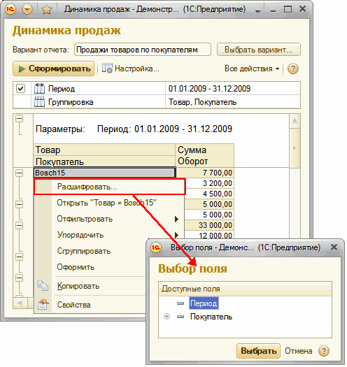Open Отфильтровать submenu arrow
The image size is (347, 367).
click(x=176, y=219)
